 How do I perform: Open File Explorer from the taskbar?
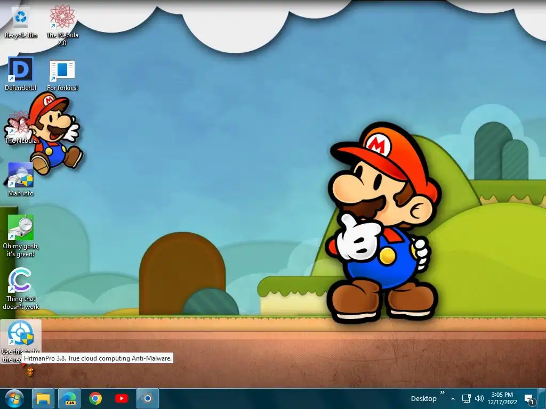point(43,398)
